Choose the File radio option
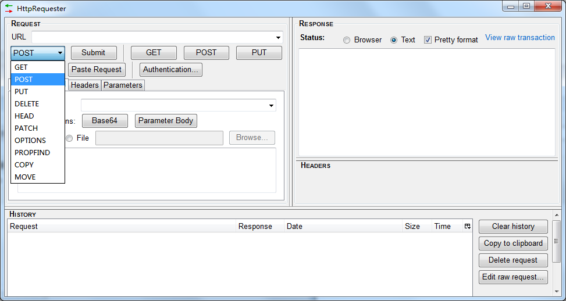 point(70,138)
